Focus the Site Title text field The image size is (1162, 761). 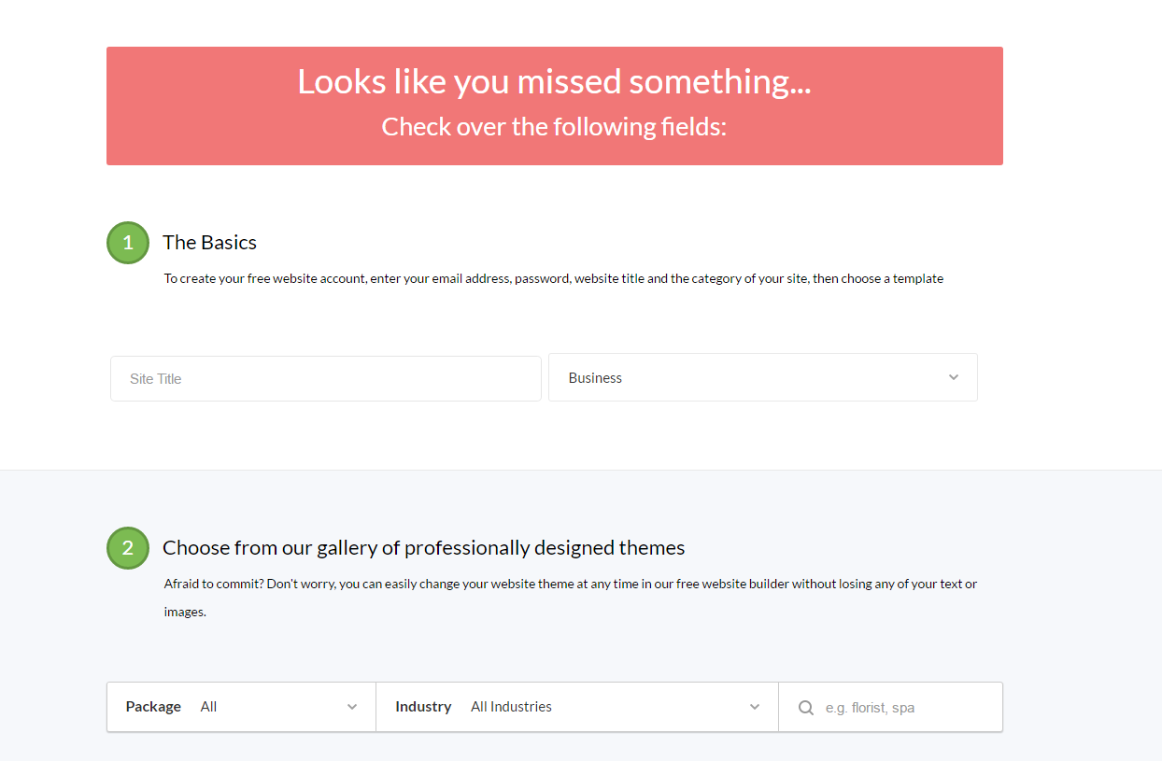point(326,378)
